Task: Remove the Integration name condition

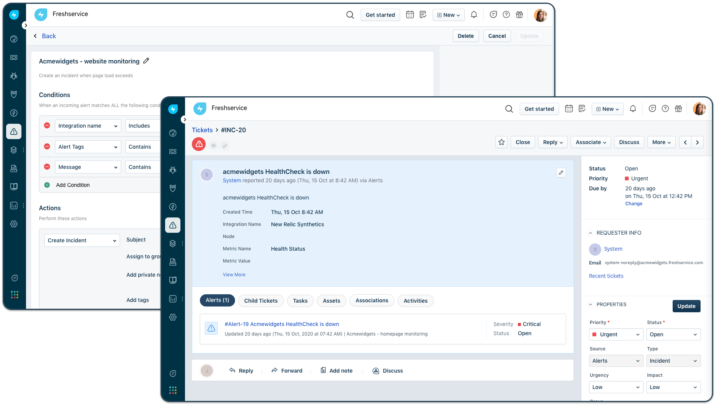Action: [x=47, y=126]
